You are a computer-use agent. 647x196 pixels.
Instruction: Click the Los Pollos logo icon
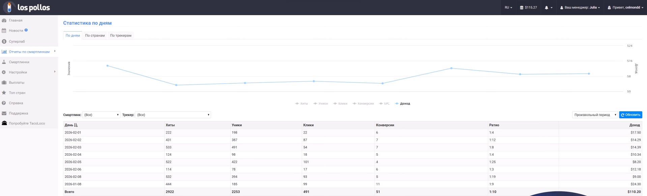tap(9, 7)
